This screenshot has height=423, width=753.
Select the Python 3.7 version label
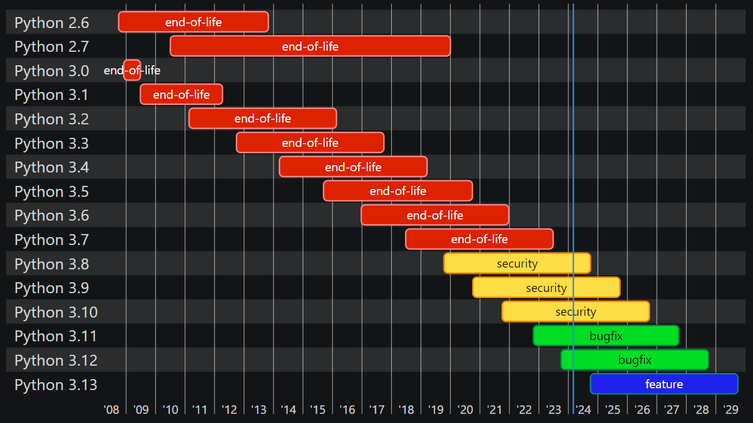coord(52,240)
